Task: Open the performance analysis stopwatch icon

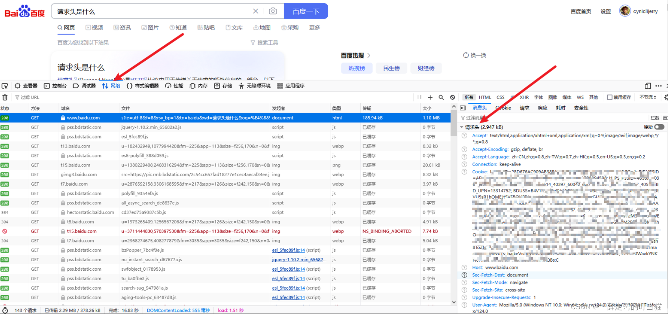Action: 5,310
